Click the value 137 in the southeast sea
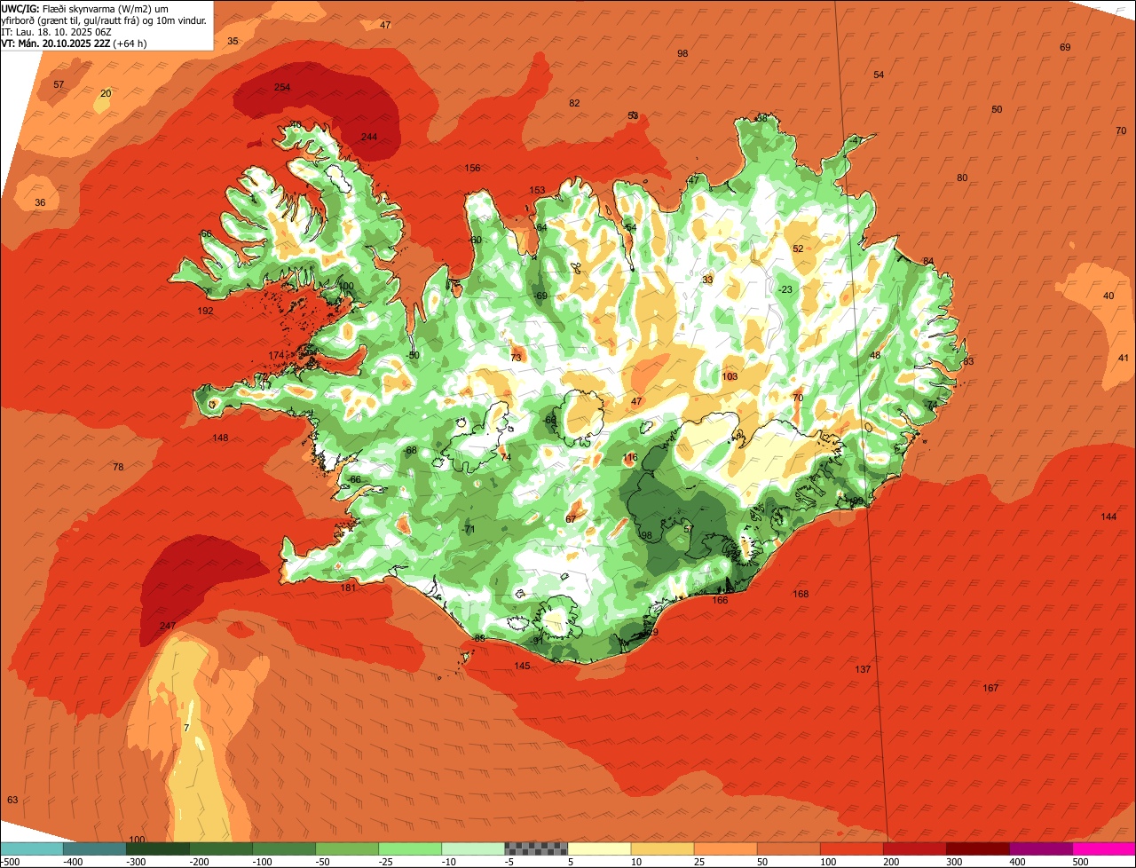Screen dimensions: 1136x868 pos(863,669)
